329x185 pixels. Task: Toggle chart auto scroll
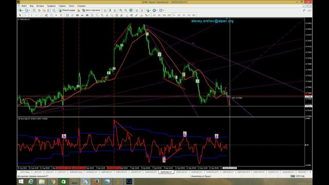click(137, 10)
